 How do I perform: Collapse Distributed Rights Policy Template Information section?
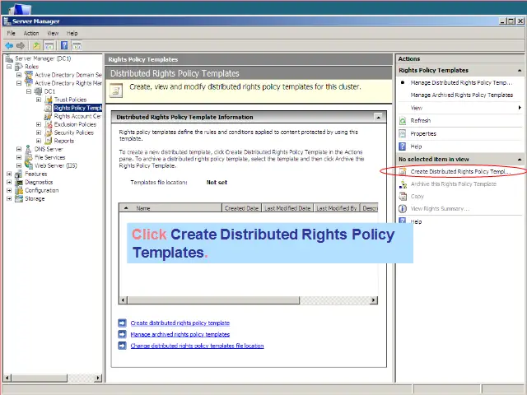[x=378, y=118]
